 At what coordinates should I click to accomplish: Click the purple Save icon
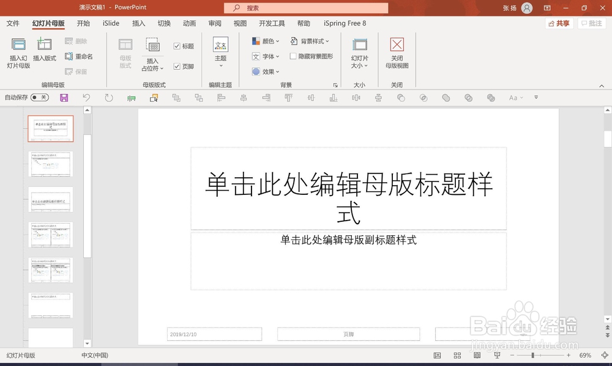click(64, 98)
